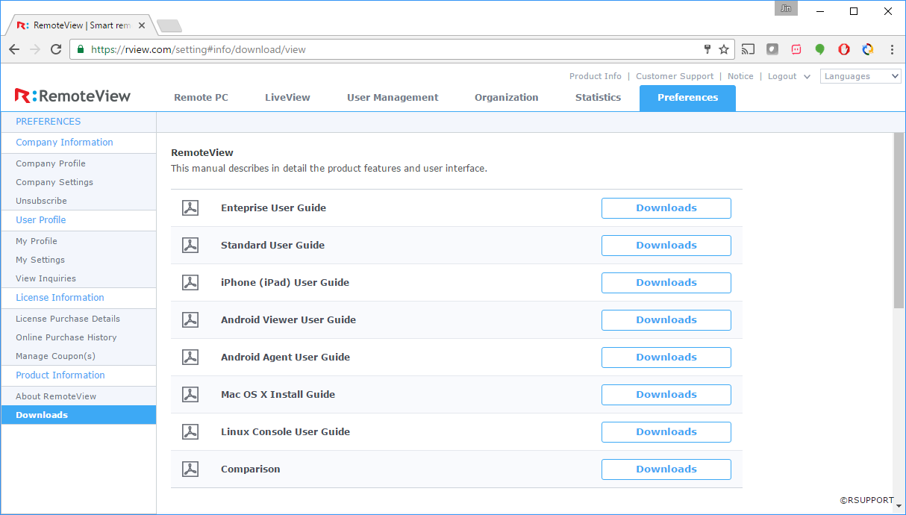Open the Remote PC tab

tap(201, 98)
